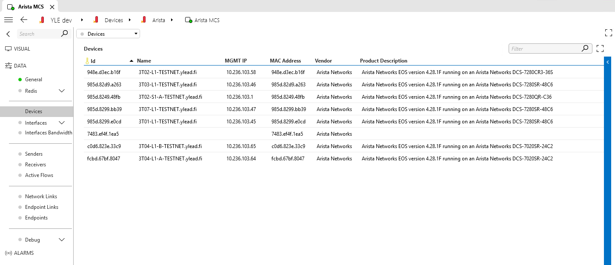Click the sidebar search magnifier icon
Image resolution: width=615 pixels, height=265 pixels.
[65, 34]
